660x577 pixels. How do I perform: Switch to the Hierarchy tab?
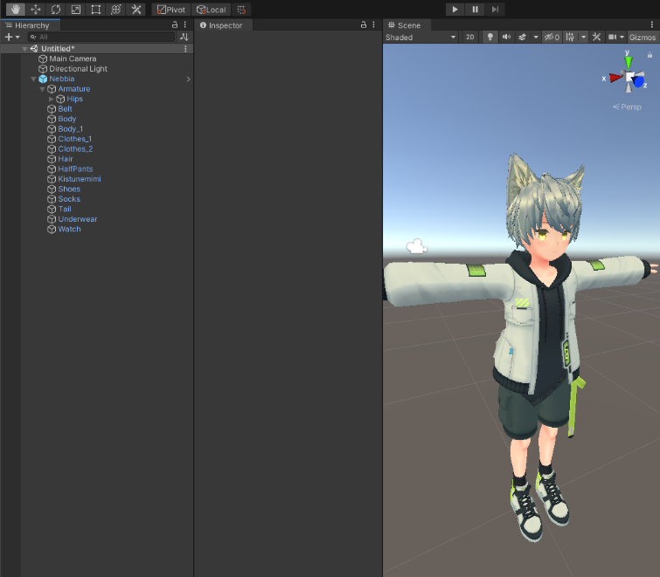tap(31, 25)
